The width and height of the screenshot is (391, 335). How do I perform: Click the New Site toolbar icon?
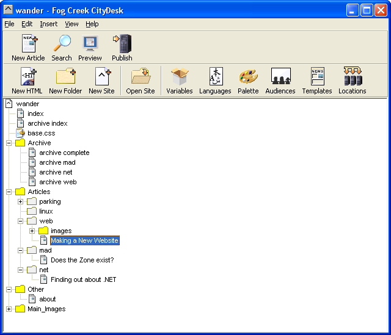click(x=103, y=76)
